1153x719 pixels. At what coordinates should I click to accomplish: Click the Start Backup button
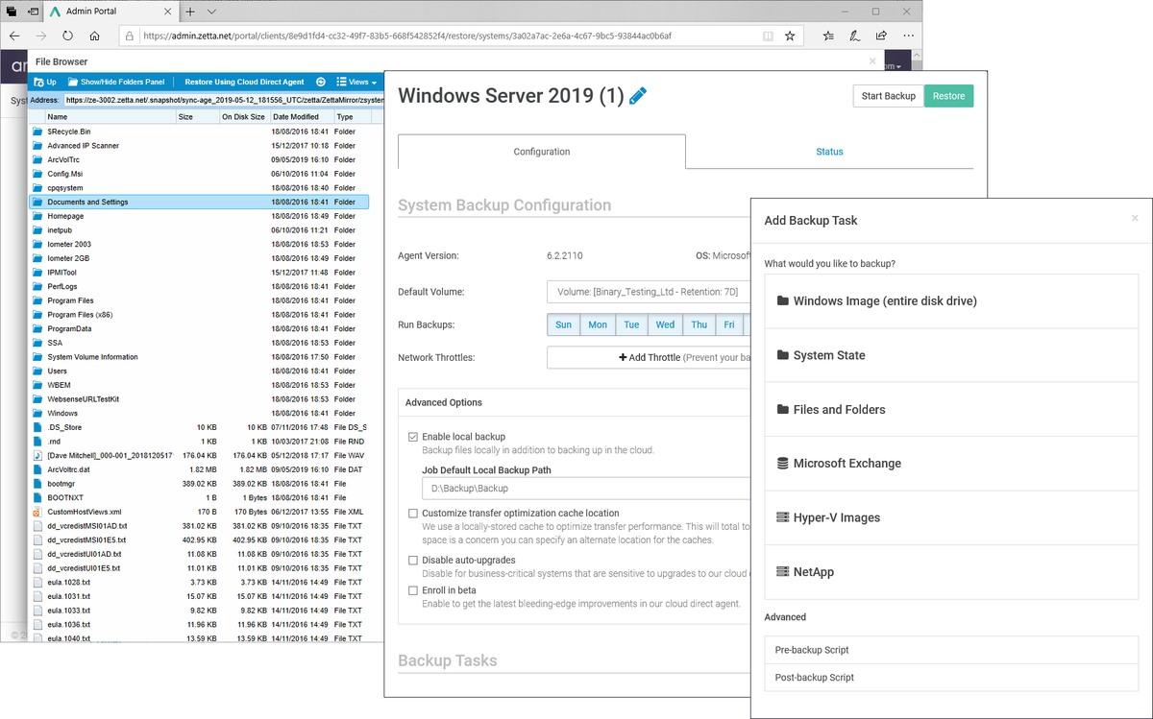click(888, 96)
